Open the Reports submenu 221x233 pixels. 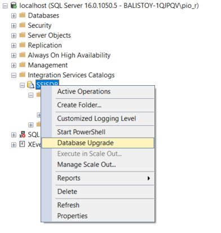98,178
